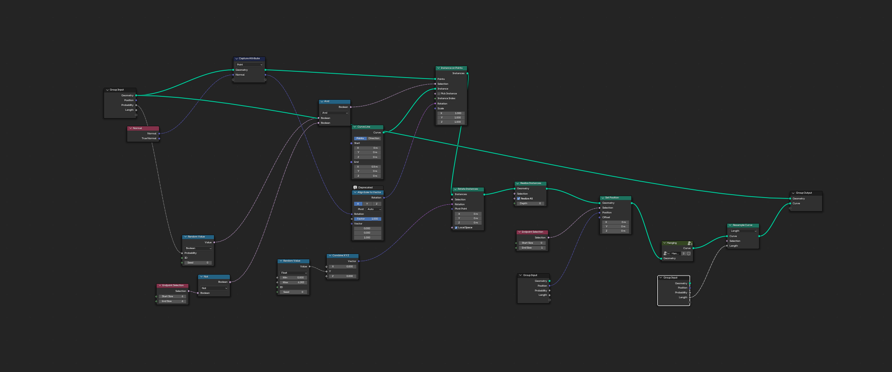This screenshot has width=892, height=372.
Task: Click Instances output socket of Rotate Instances
Action: 484,194
